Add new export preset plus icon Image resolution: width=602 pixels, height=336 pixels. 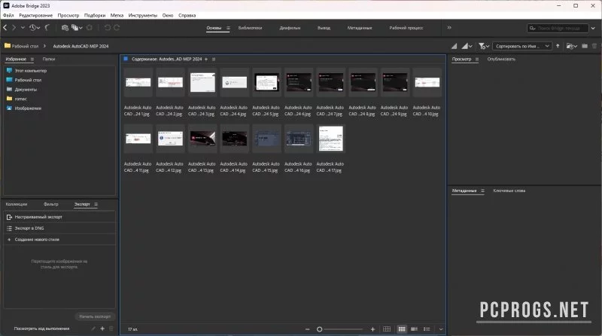102,328
